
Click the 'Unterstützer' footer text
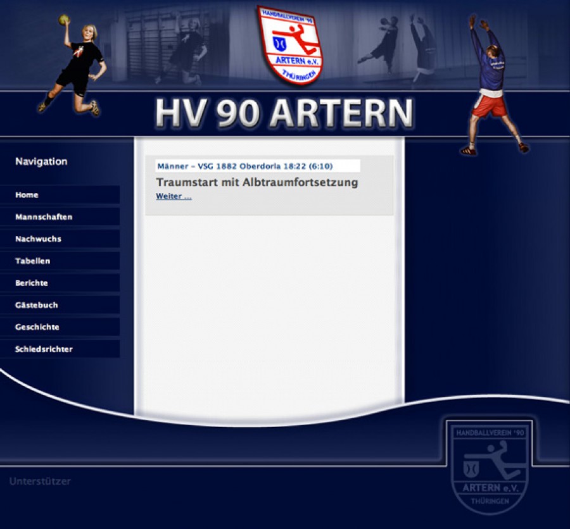tap(40, 482)
